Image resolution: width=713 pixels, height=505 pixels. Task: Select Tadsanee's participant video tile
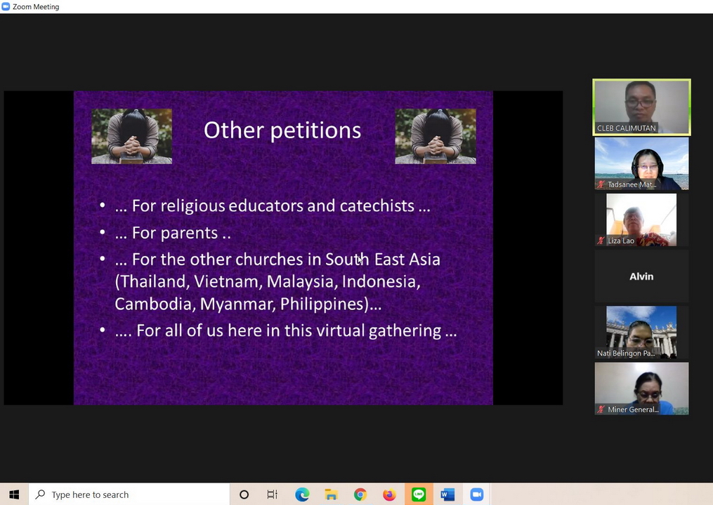[641, 163]
